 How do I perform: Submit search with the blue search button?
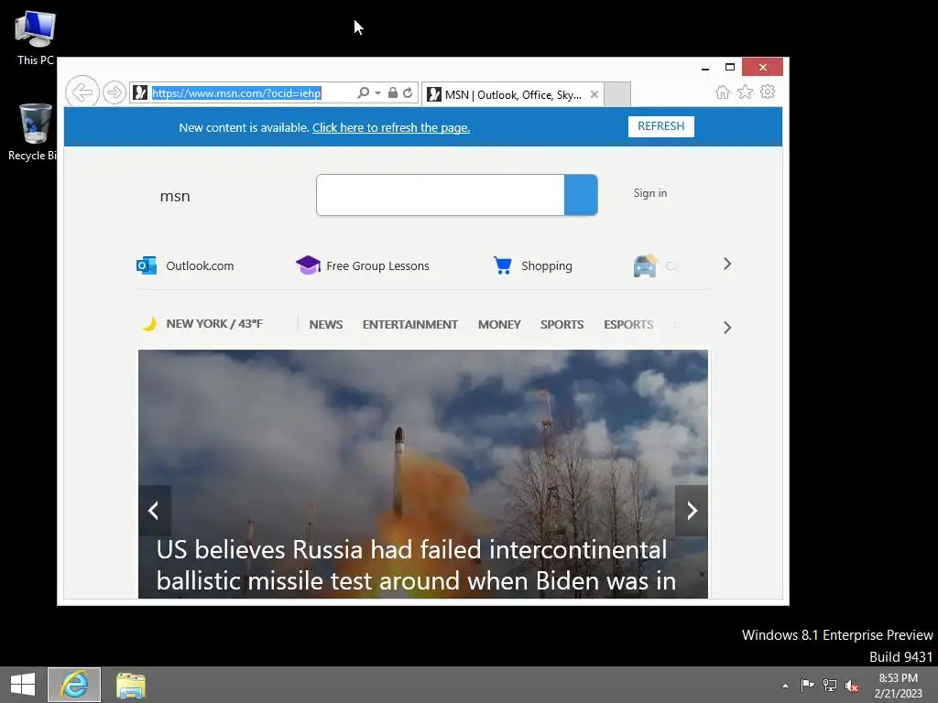[x=581, y=195]
